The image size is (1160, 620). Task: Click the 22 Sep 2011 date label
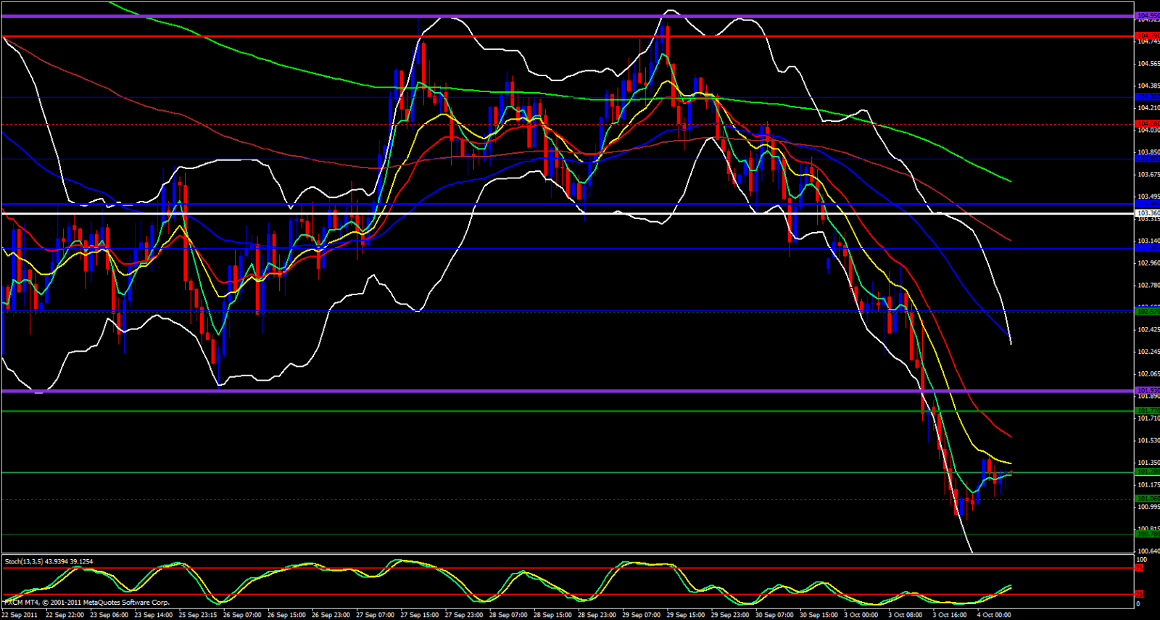point(20,615)
